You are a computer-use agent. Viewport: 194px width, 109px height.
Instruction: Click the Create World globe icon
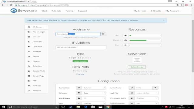pos(29,71)
